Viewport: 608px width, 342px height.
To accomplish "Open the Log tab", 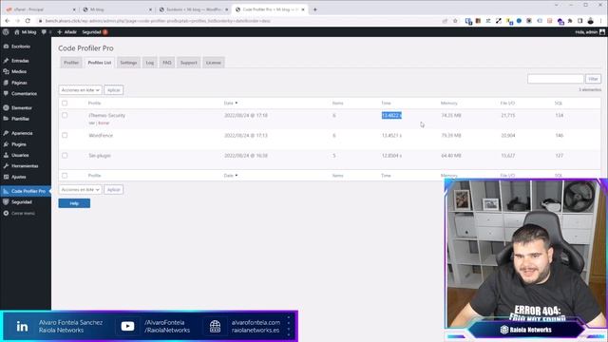I will (x=150, y=63).
